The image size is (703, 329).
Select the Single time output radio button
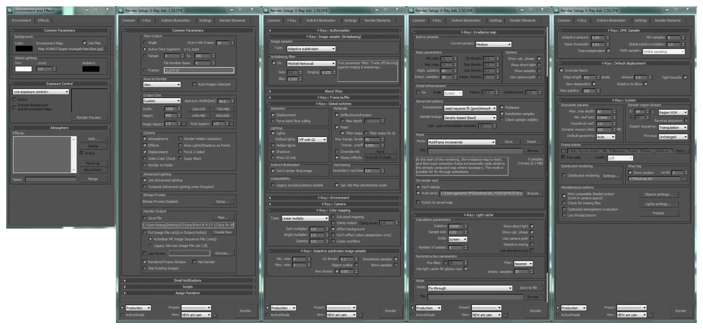[145, 43]
